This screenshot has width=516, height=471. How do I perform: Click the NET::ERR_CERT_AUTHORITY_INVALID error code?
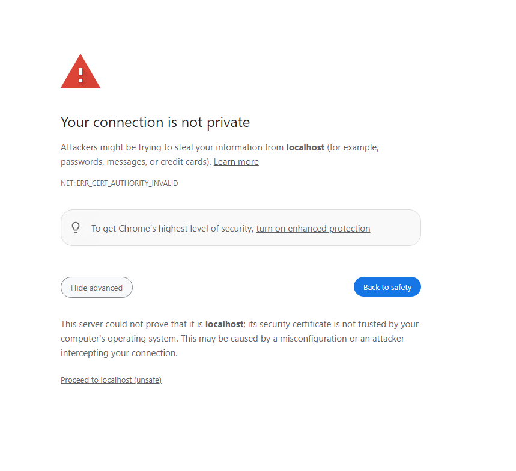tap(119, 183)
